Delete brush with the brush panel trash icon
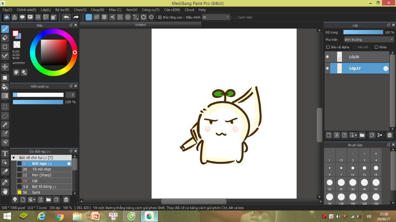 tap(66, 200)
